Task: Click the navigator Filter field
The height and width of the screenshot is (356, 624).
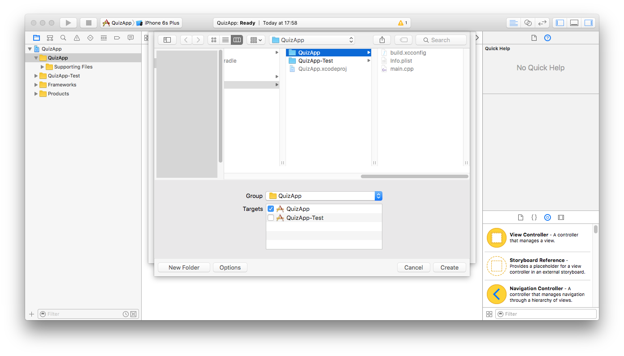Action: pyautogui.click(x=89, y=314)
